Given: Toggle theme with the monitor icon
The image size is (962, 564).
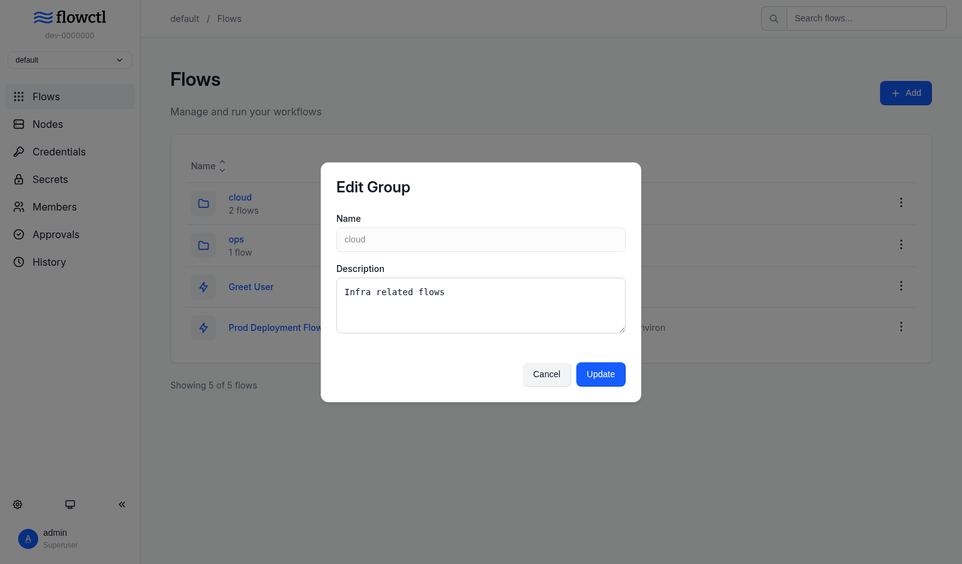Looking at the screenshot, I should (x=70, y=504).
